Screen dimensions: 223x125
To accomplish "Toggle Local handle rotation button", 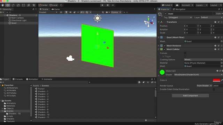I will pyautogui.click(x=53, y=5).
